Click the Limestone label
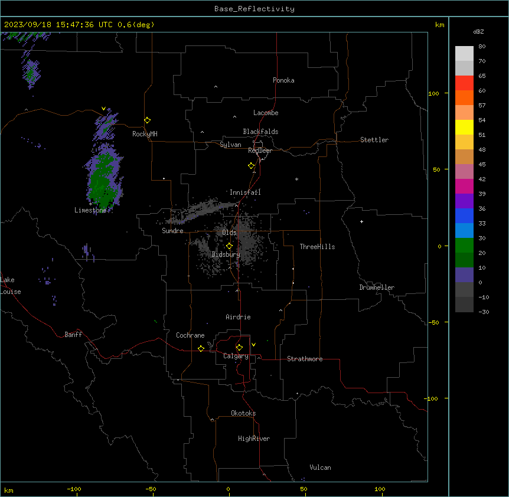Image resolution: width=509 pixels, height=497 pixels. (90, 210)
